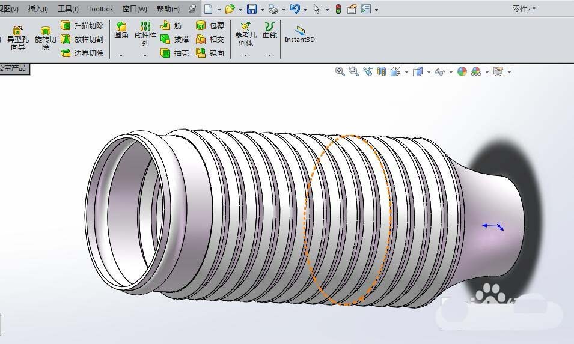
Task: Click Edit Appearance color ball
Action: 462,71
